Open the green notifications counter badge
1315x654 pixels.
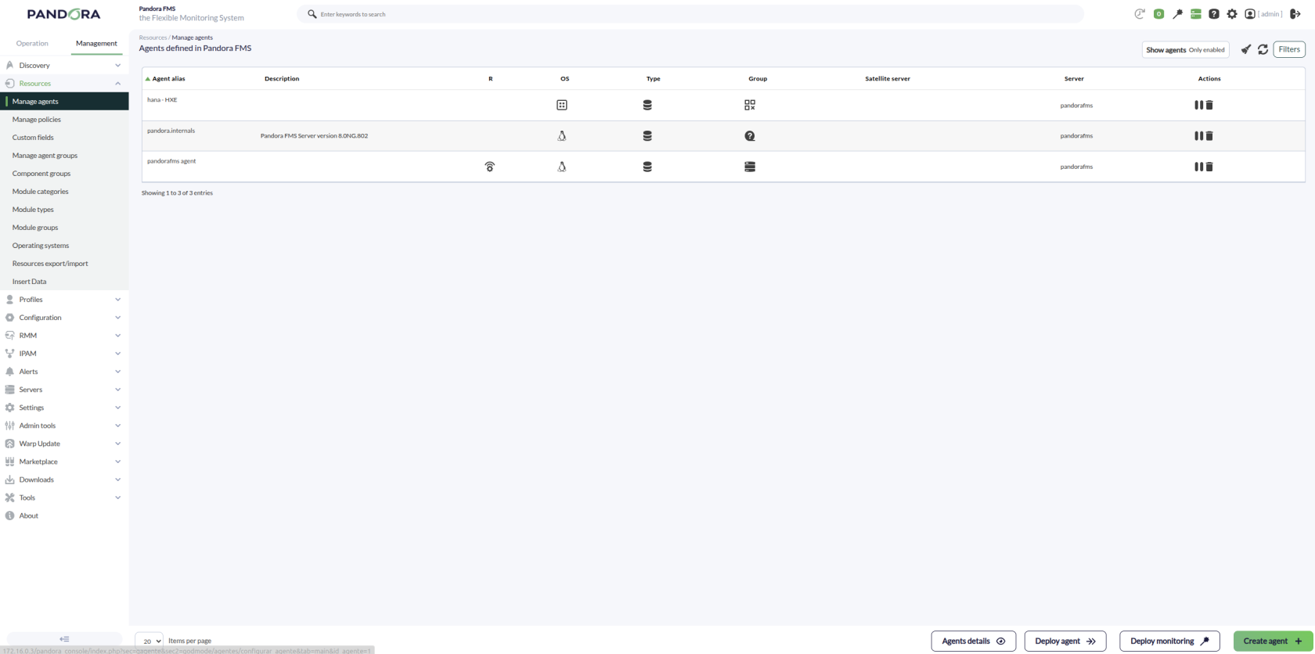(1158, 14)
